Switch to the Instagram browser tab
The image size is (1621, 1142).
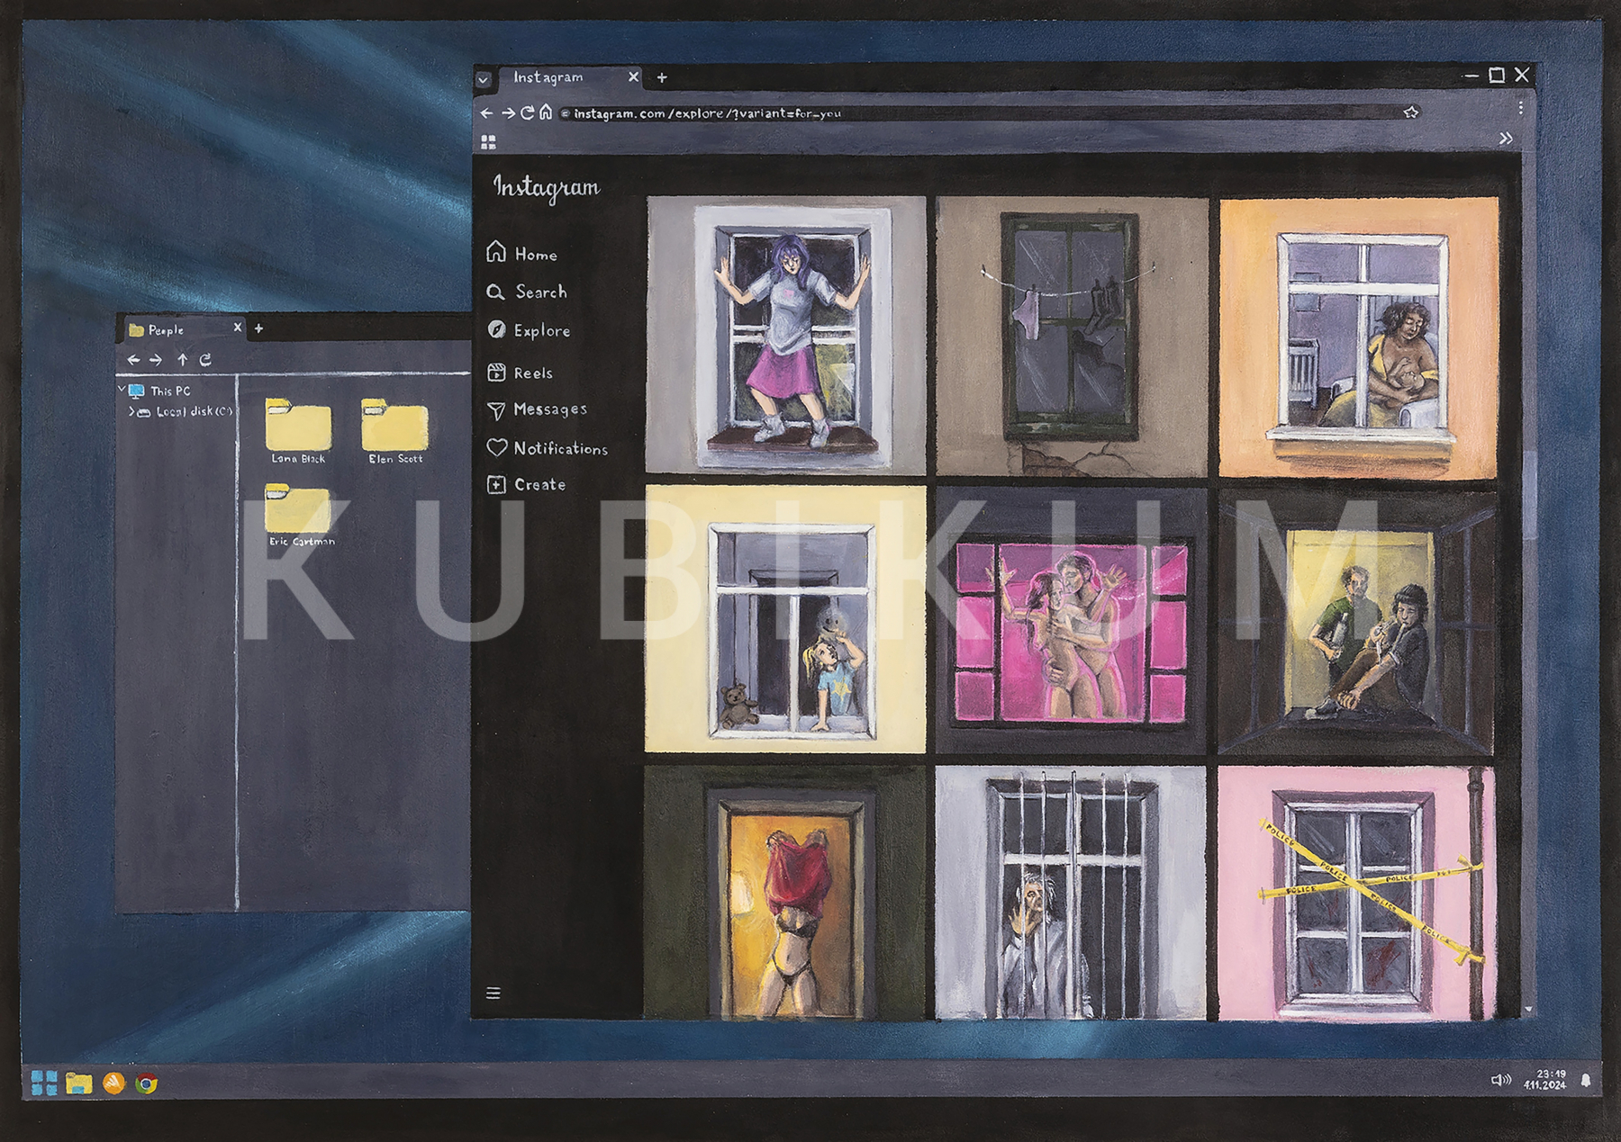coord(549,77)
